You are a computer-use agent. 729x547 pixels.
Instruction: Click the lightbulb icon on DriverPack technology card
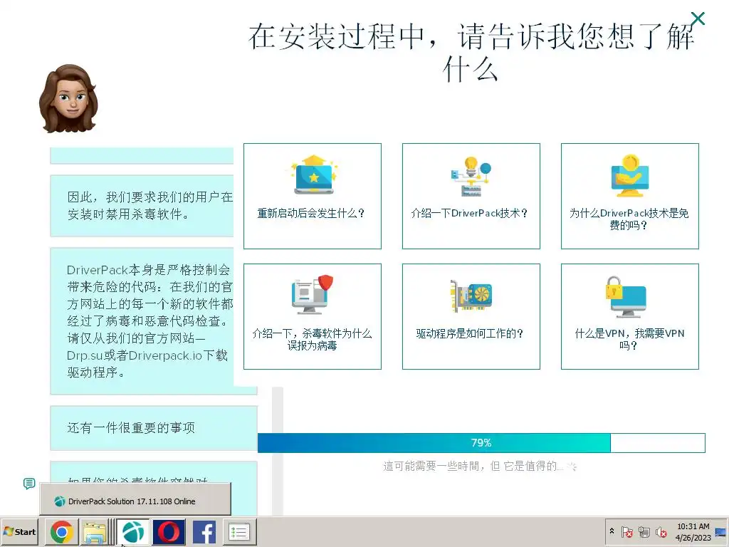pos(471,176)
